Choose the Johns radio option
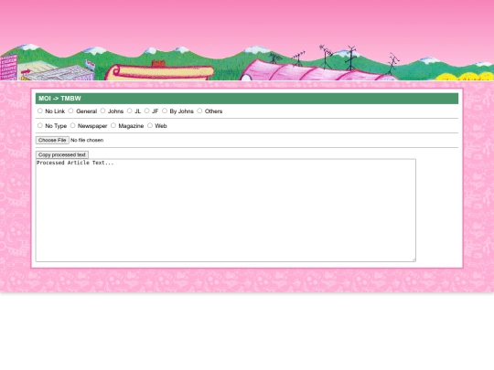The image size is (494, 370). (102, 111)
